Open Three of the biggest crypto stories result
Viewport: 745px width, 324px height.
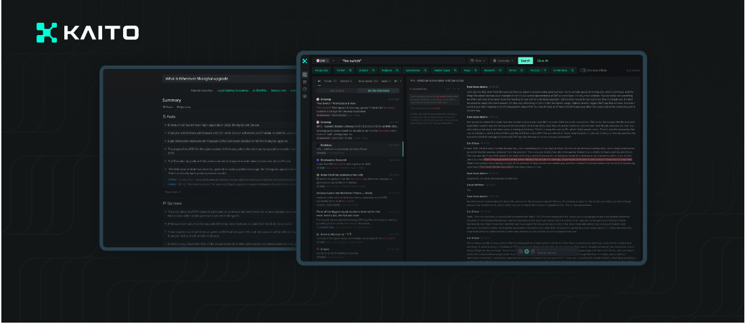(x=357, y=219)
